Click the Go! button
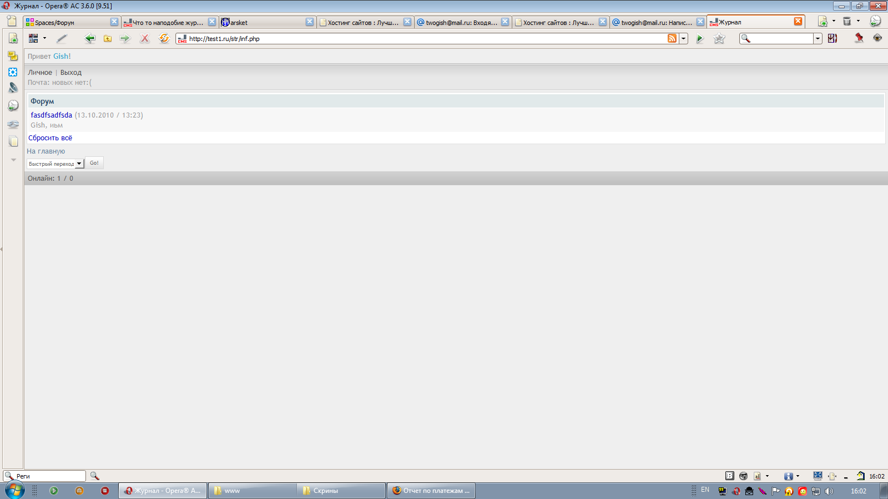This screenshot has height=499, width=888. coord(94,163)
